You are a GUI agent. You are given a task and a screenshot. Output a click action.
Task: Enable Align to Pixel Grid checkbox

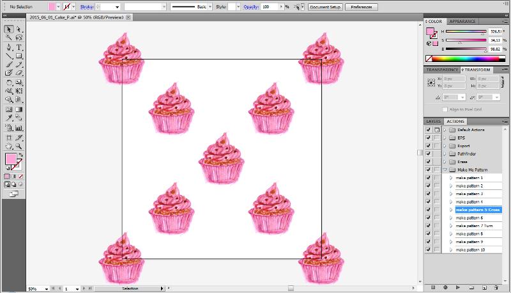[445, 109]
